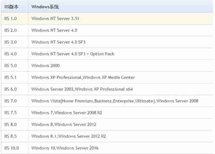Viewport: 215px width, 154px height.
Task: Click the Windows XP Media Center cell
Action: point(83,78)
